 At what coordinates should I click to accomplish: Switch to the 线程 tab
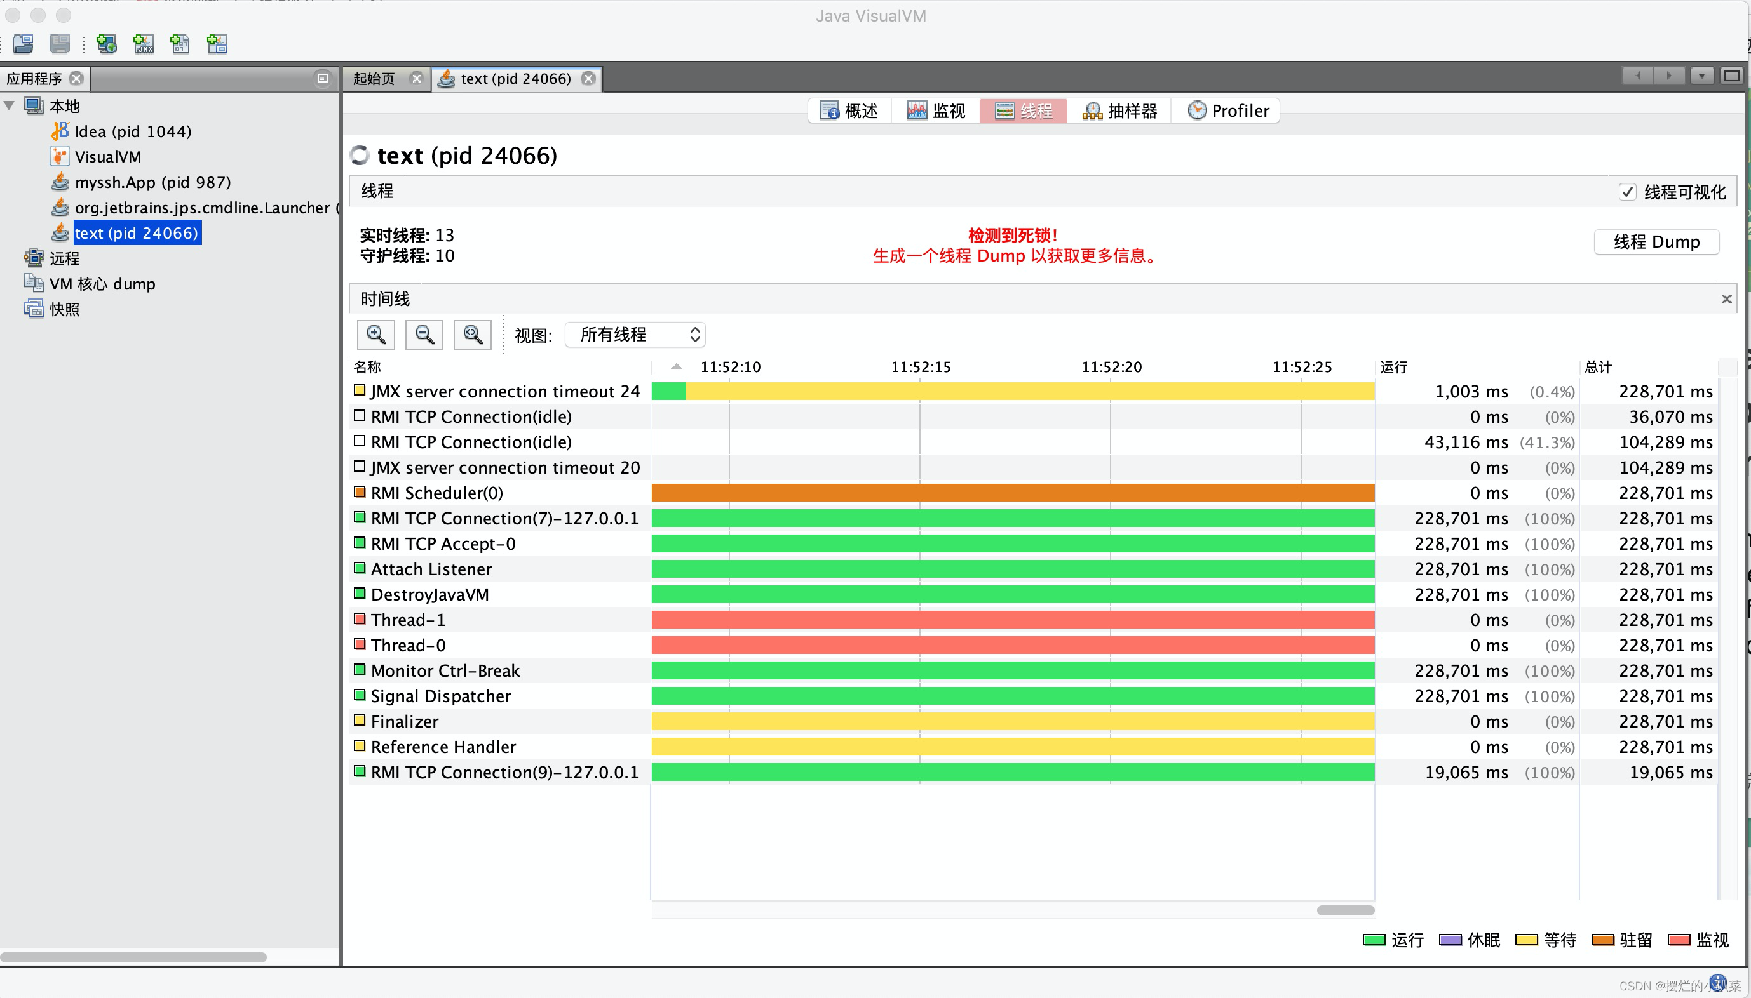point(1024,110)
